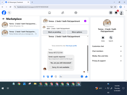The image size is (127, 95).
Task: Mute the conversation with bell icon
Action: pos(103,37)
